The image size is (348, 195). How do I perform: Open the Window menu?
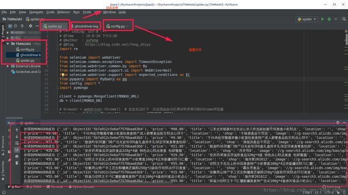[109, 12]
